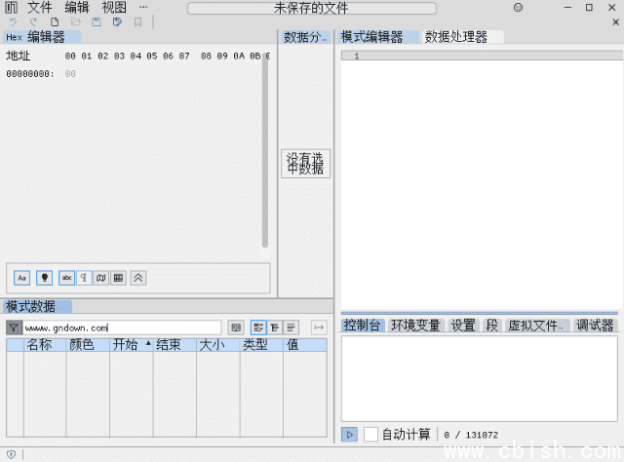Toggle uppercase hex characters with the Aa button
The width and height of the screenshot is (624, 462).
(x=21, y=278)
